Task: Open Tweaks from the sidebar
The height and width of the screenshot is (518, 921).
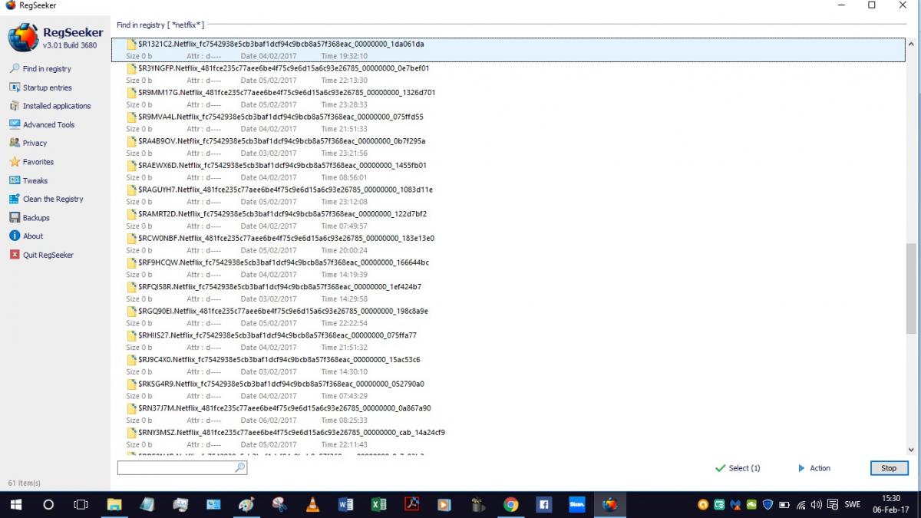Action: coord(28,180)
